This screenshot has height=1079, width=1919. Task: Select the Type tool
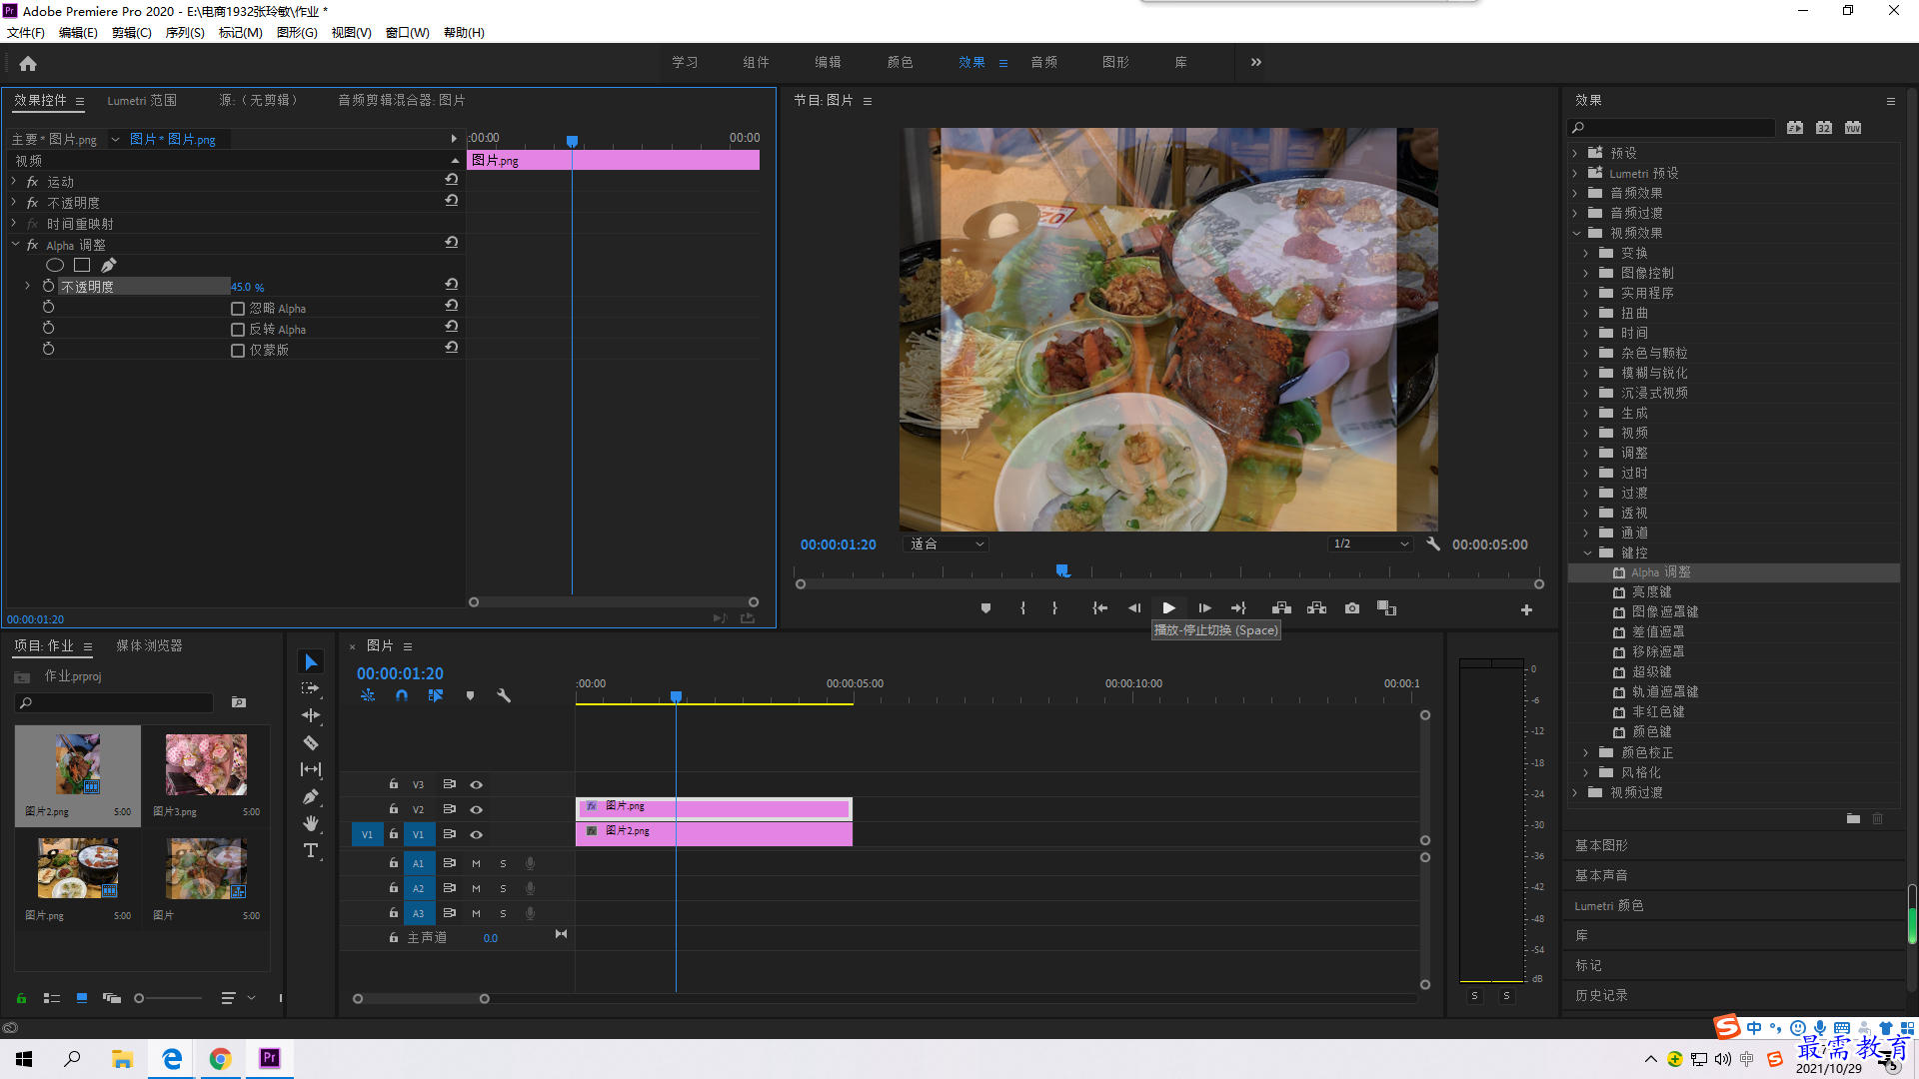(x=311, y=850)
